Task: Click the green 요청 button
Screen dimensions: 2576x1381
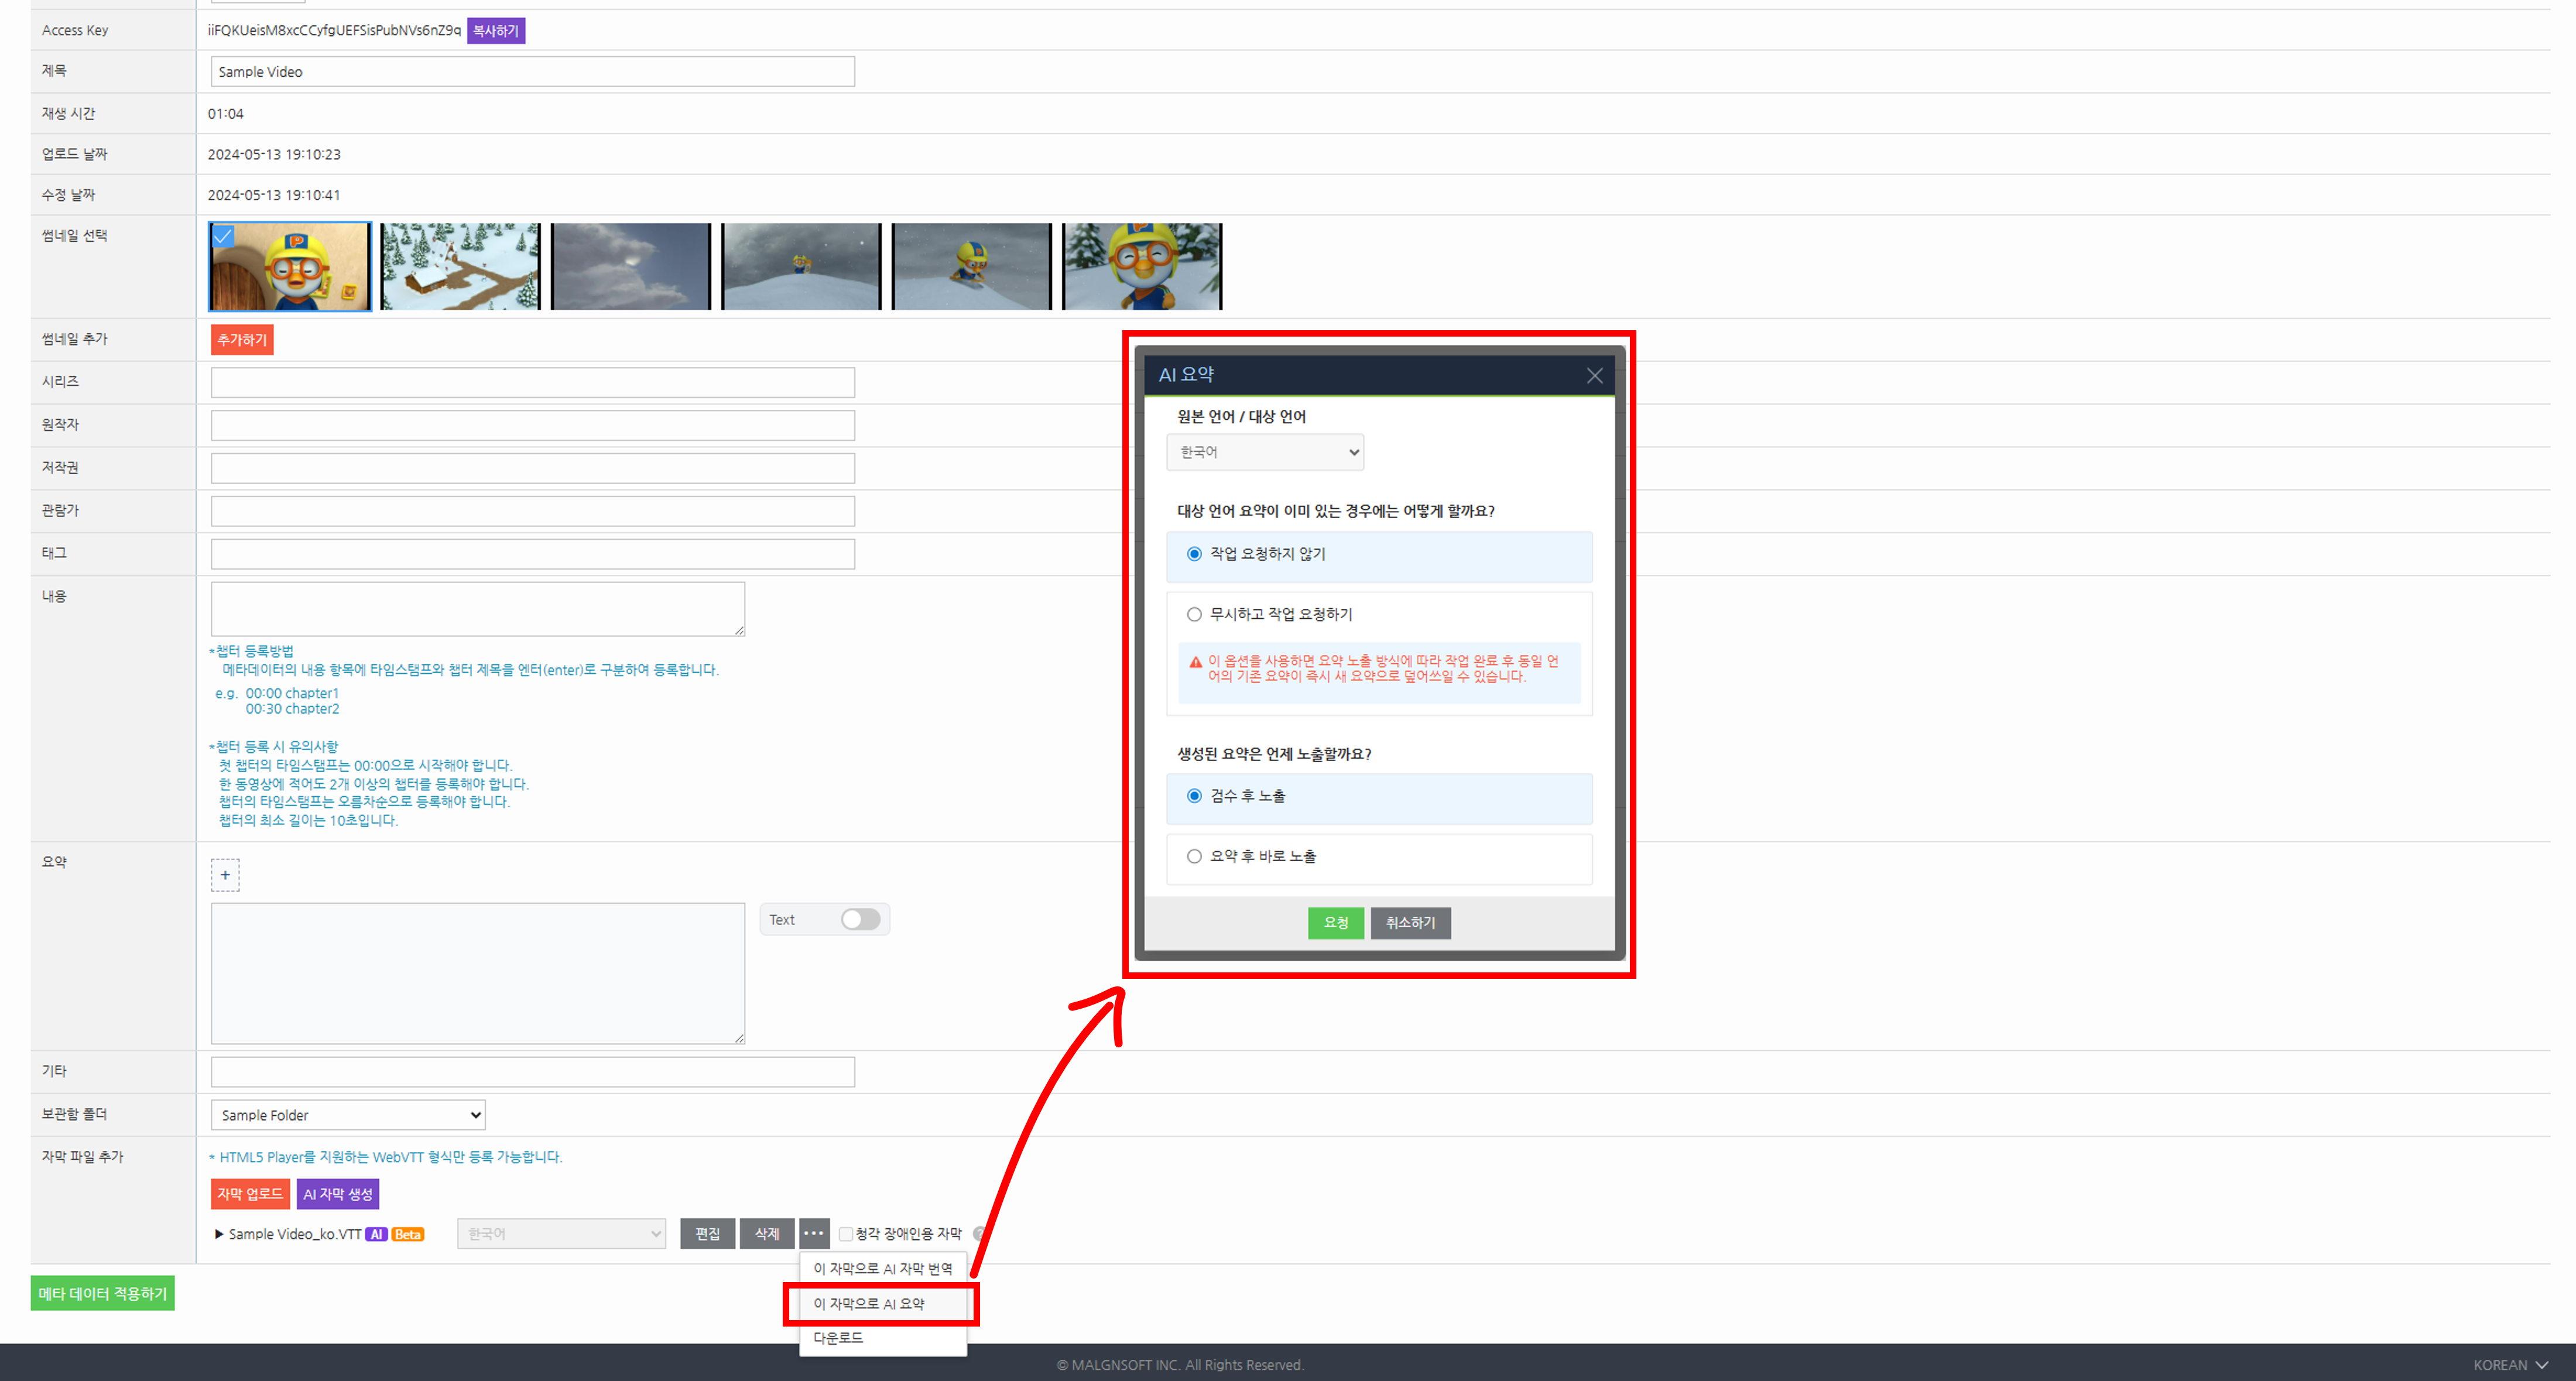Action: coord(1335,922)
